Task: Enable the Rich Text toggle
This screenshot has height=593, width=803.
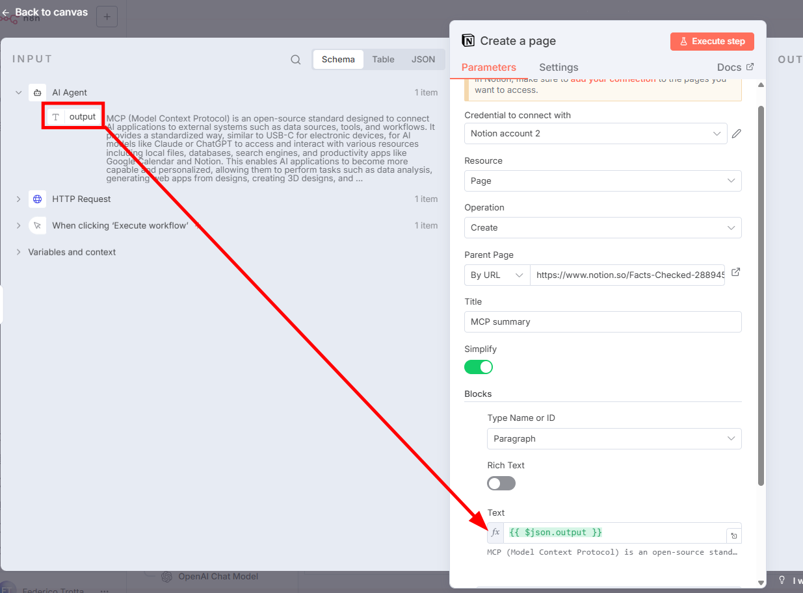Action: point(501,483)
